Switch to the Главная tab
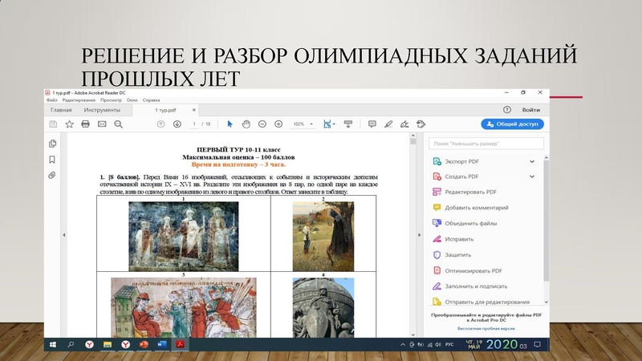This screenshot has width=642, height=361. click(61, 110)
